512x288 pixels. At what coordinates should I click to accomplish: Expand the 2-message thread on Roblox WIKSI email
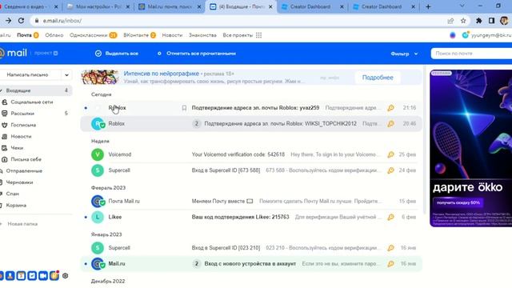196,124
